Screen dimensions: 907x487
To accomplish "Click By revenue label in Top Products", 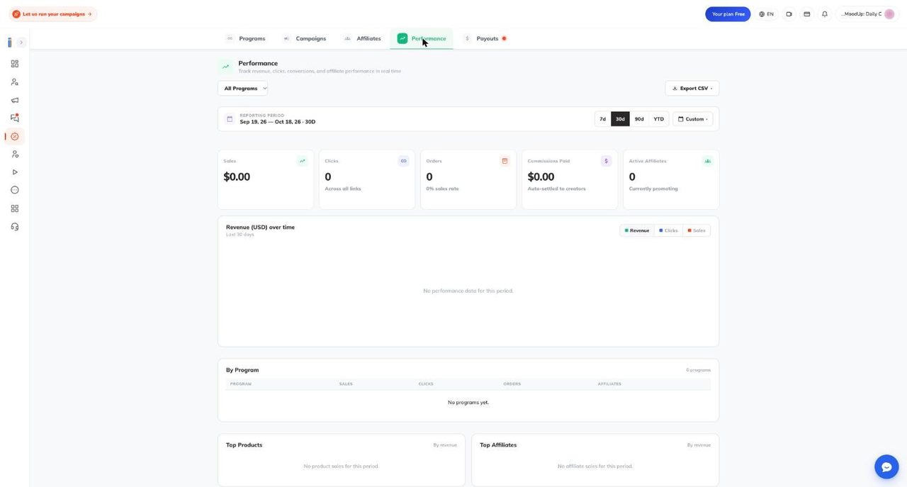I will click(445, 445).
